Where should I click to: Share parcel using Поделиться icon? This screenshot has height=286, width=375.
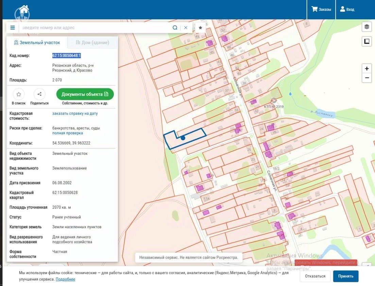[39, 94]
